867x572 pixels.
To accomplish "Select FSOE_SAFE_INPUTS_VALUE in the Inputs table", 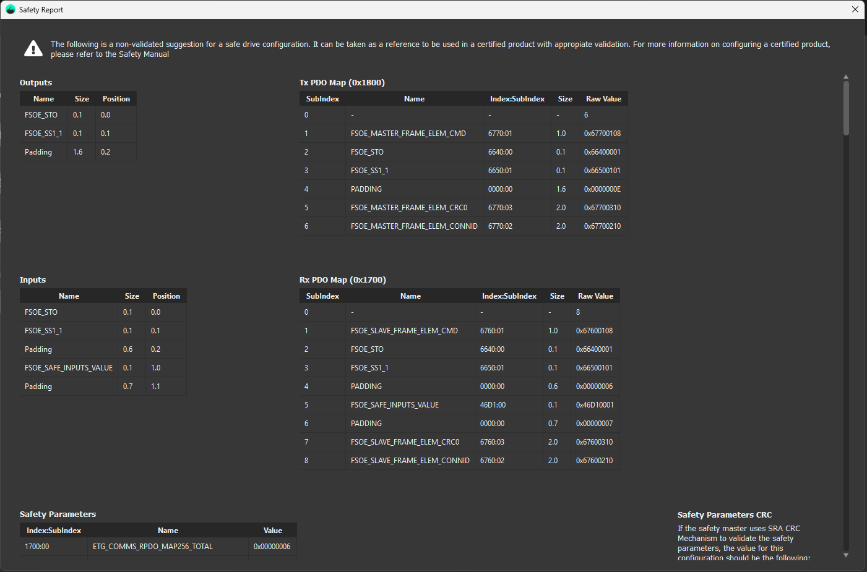I will pos(69,368).
